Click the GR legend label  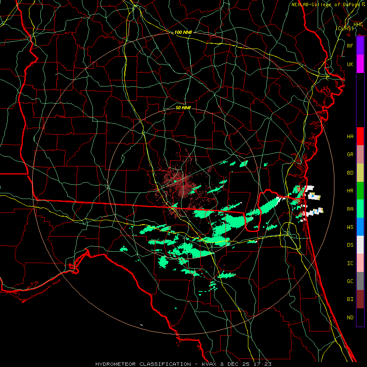coord(350,155)
